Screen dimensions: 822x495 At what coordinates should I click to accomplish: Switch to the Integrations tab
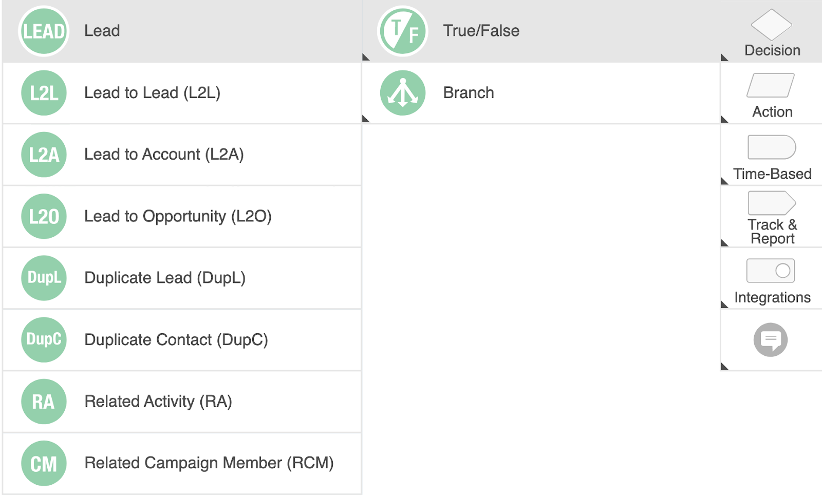pos(772,280)
